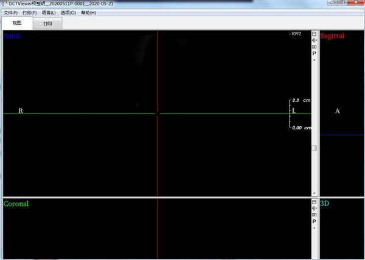Click the Axial slice-spacing double-arrow icon
The image size is (365, 260).
pyautogui.click(x=315, y=40)
